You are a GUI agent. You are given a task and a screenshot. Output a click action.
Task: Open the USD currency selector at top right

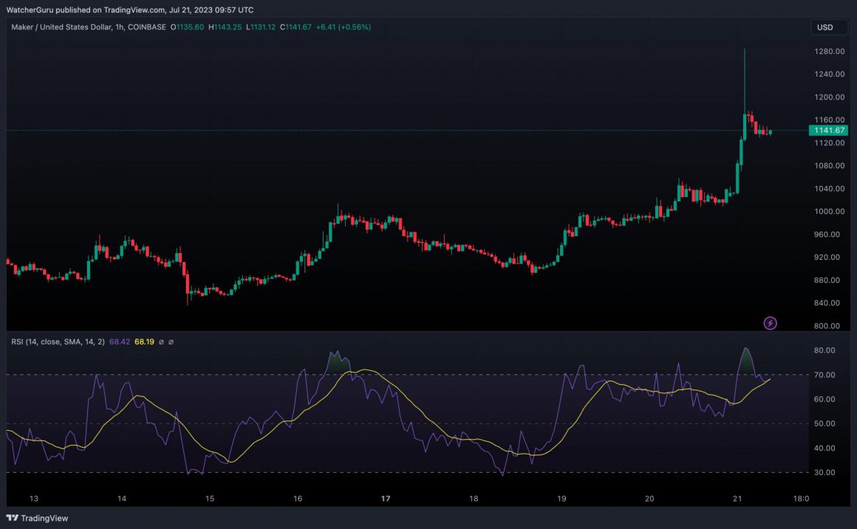(828, 27)
